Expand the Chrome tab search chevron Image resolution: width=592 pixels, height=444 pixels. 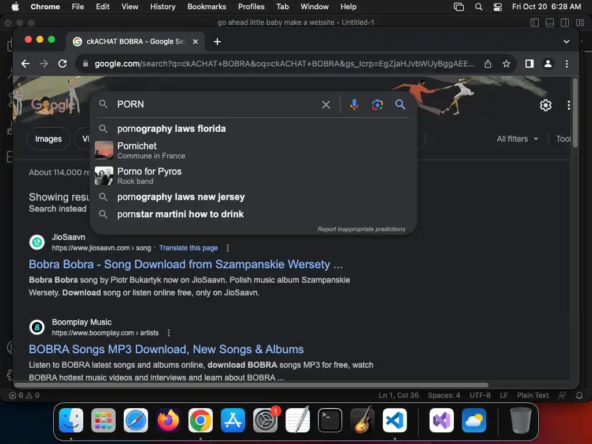click(x=567, y=42)
